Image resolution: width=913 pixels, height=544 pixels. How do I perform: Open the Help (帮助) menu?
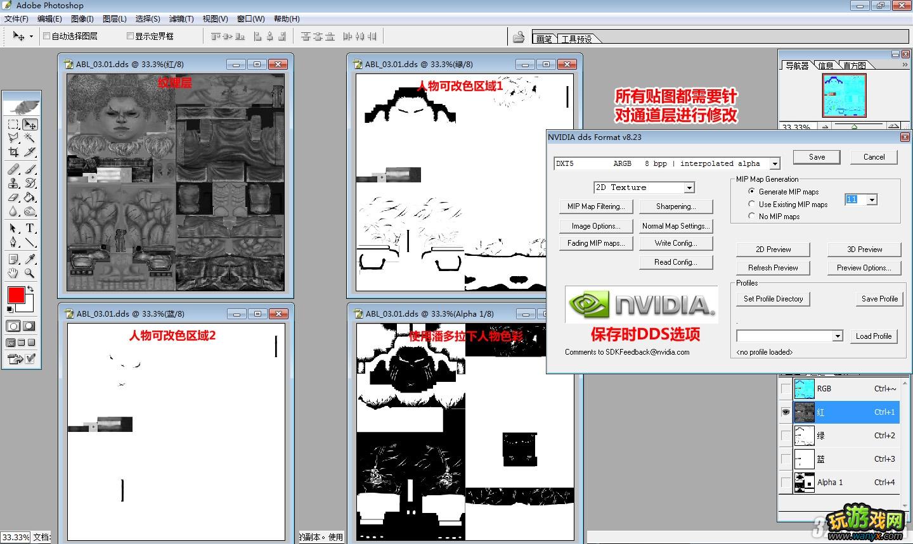click(287, 19)
